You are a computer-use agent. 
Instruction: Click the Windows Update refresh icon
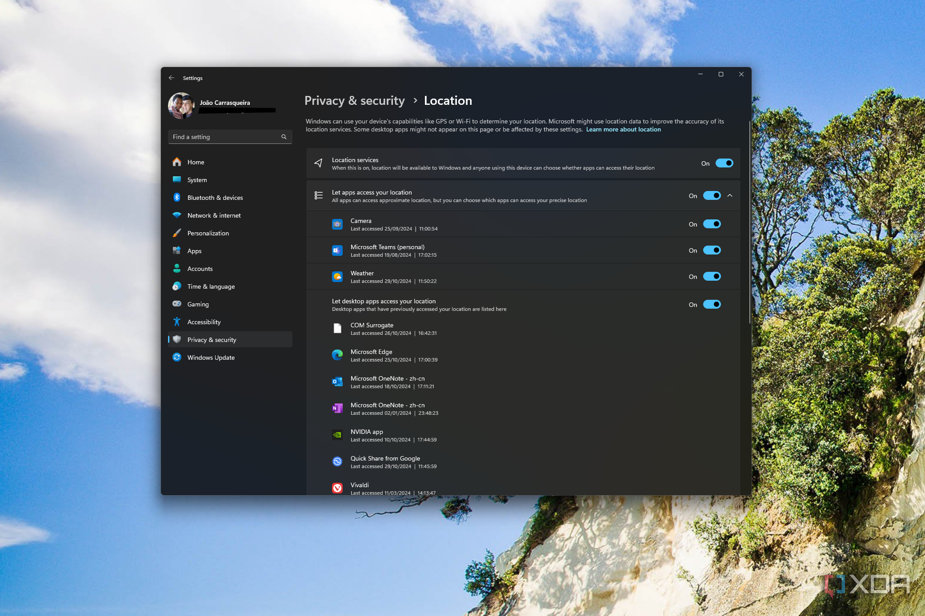(177, 357)
